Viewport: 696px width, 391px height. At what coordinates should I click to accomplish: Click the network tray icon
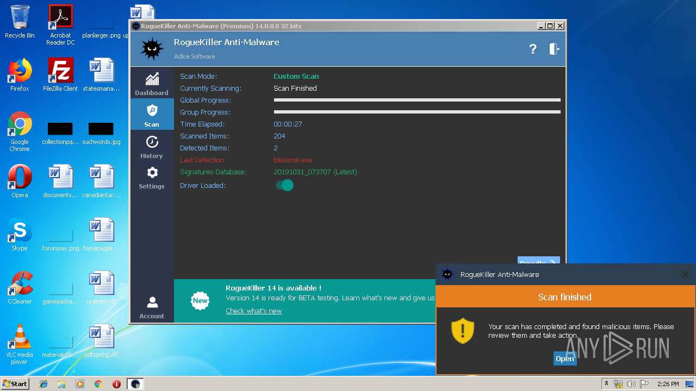[618, 384]
